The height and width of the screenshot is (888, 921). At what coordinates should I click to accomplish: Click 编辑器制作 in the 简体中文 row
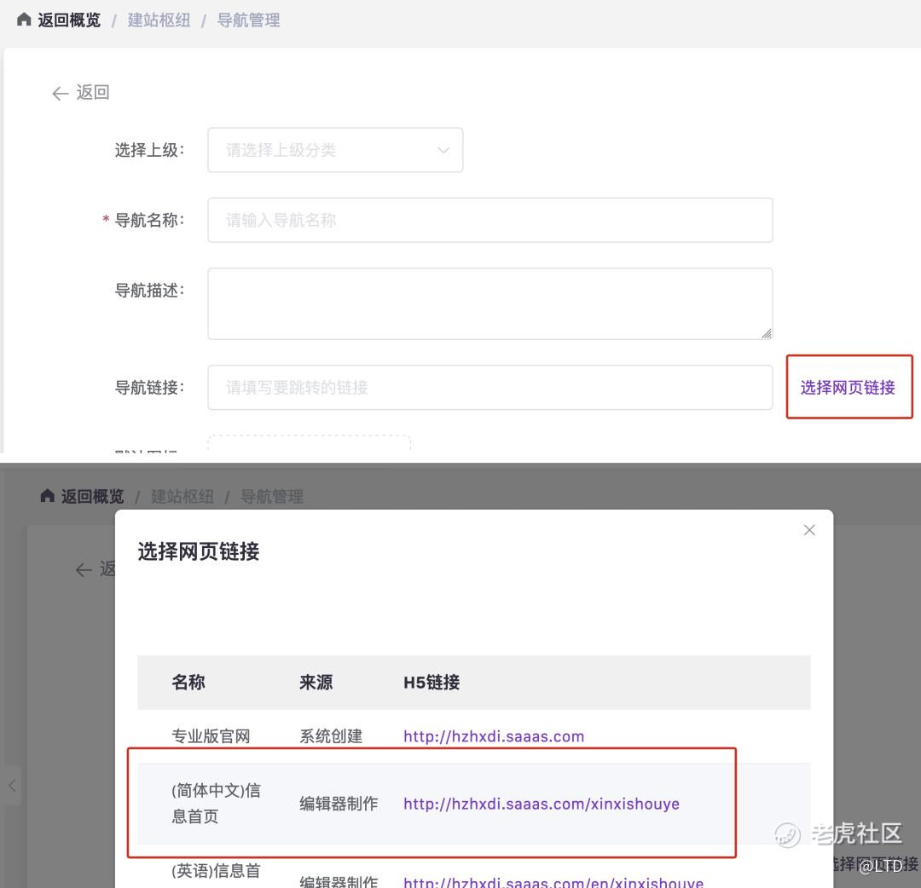(339, 804)
